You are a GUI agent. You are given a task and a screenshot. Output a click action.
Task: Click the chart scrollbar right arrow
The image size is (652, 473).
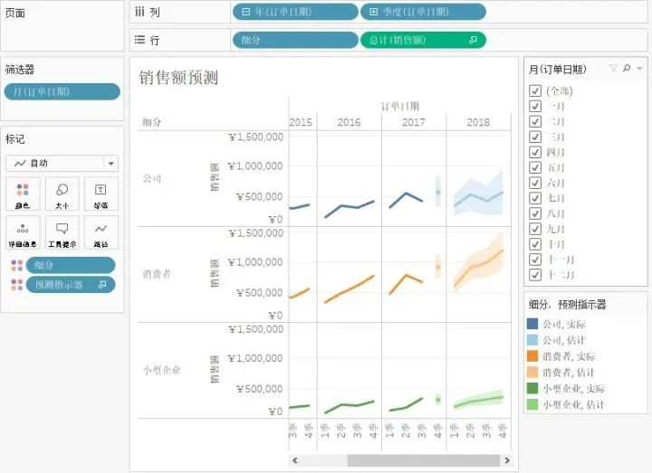point(507,460)
